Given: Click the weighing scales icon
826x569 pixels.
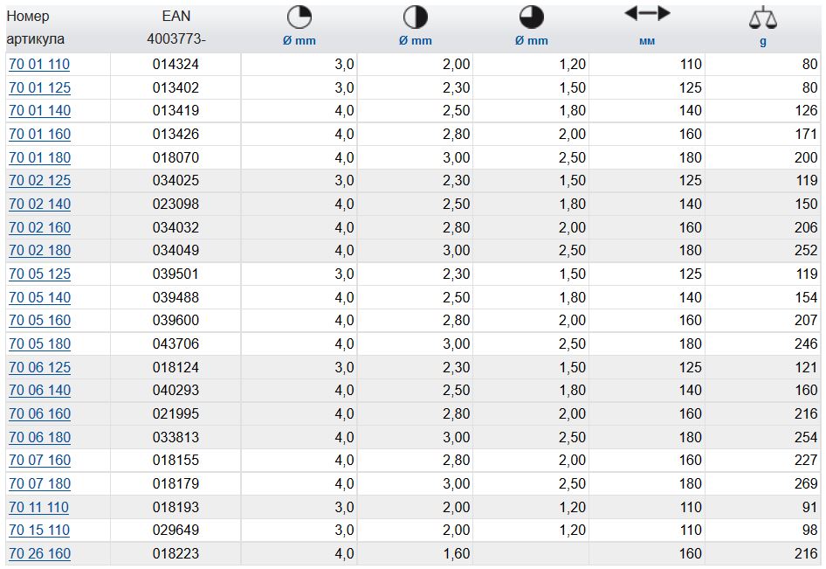Looking at the screenshot, I should coord(762,17).
